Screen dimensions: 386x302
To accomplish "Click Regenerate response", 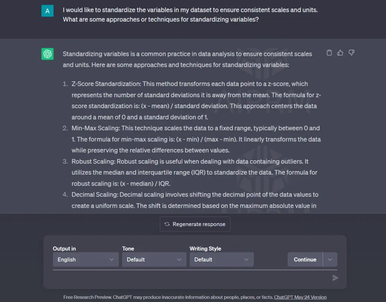I will click(195, 224).
